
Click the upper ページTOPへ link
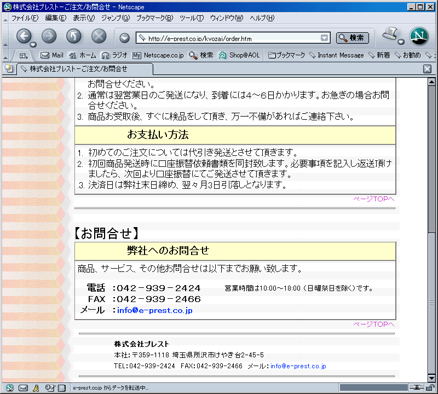(x=374, y=199)
